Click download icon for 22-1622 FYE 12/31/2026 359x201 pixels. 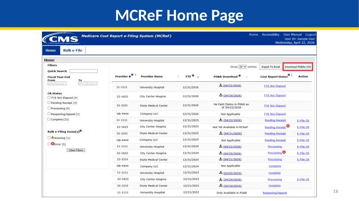point(221,95)
